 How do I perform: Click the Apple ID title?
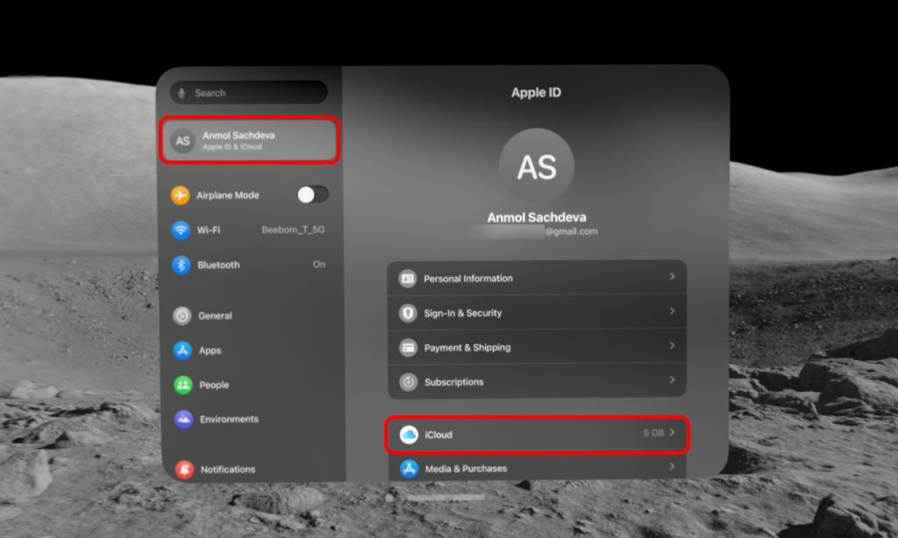(x=536, y=93)
